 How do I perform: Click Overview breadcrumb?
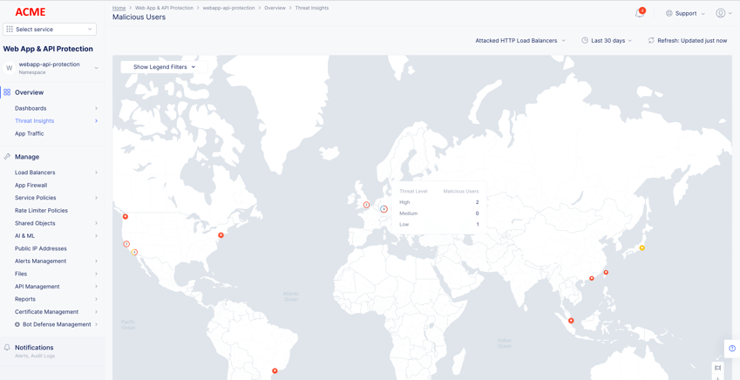coord(275,8)
